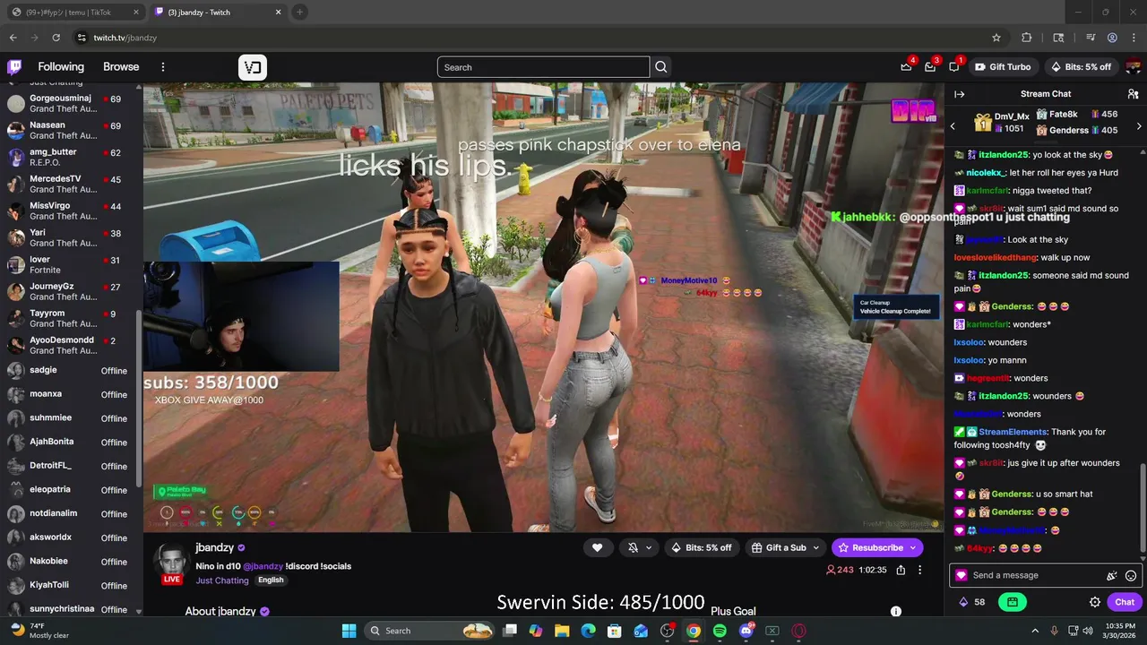Image resolution: width=1147 pixels, height=645 pixels.
Task: Open the chat celebration party icon
Action: click(x=1112, y=576)
